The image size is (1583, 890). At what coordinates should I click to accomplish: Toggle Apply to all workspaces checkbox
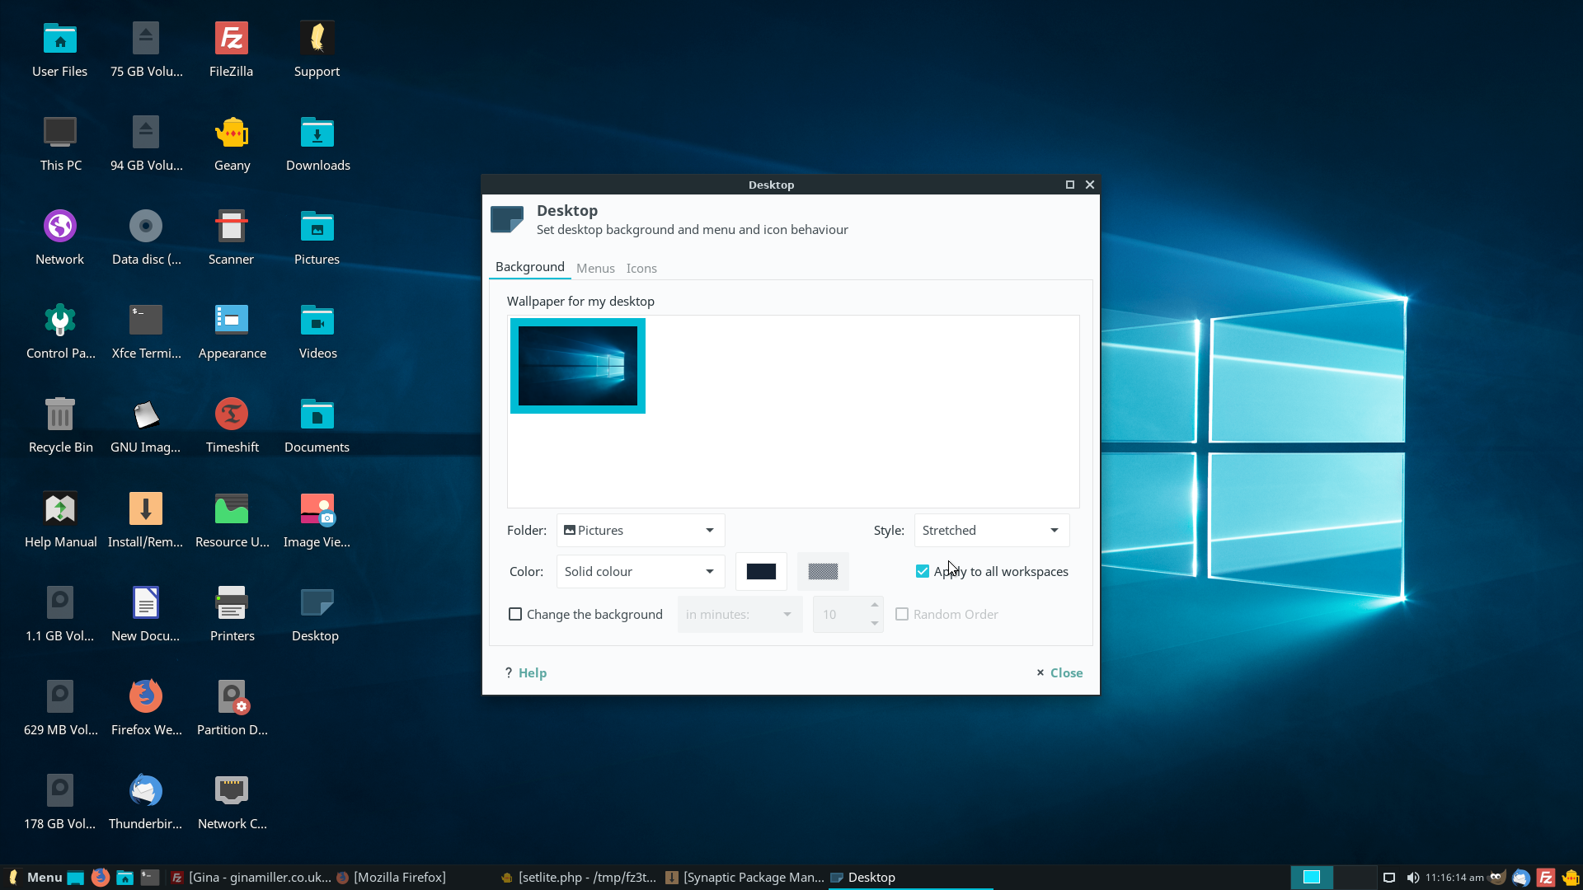[x=923, y=570]
